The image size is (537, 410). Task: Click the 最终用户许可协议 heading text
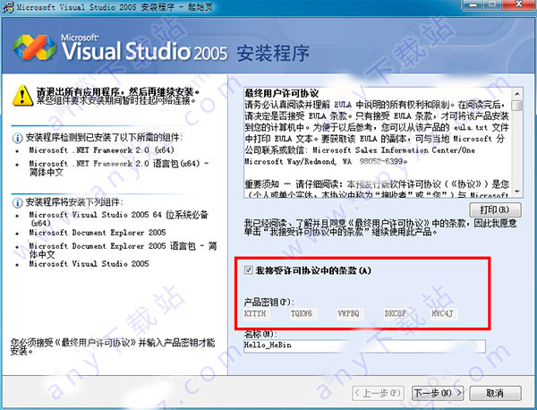click(282, 93)
